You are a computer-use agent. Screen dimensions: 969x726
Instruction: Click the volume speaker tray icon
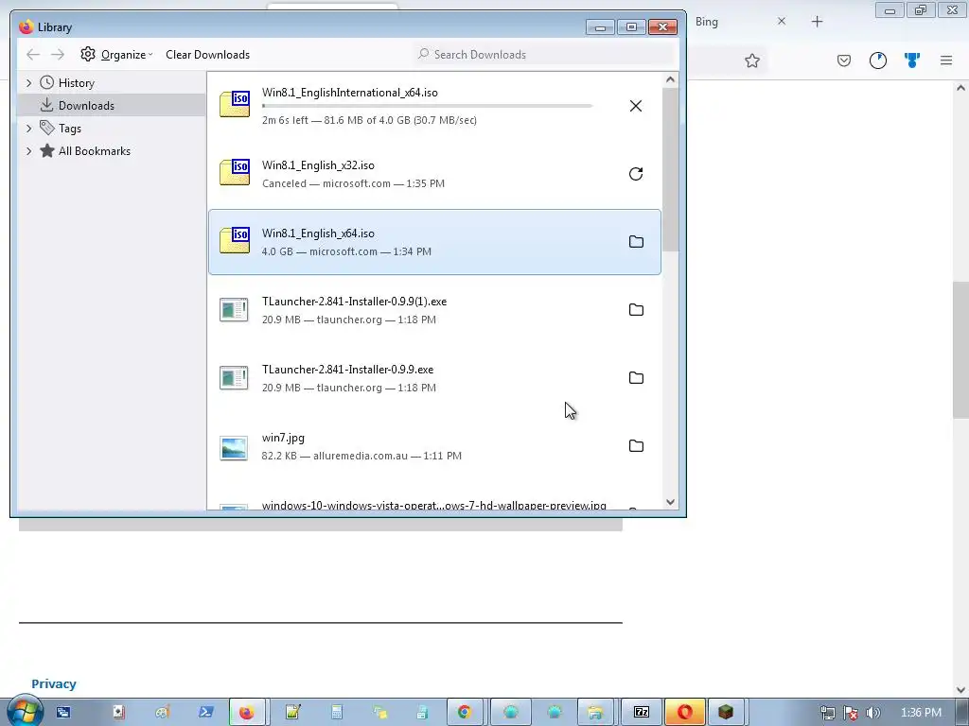(x=873, y=714)
